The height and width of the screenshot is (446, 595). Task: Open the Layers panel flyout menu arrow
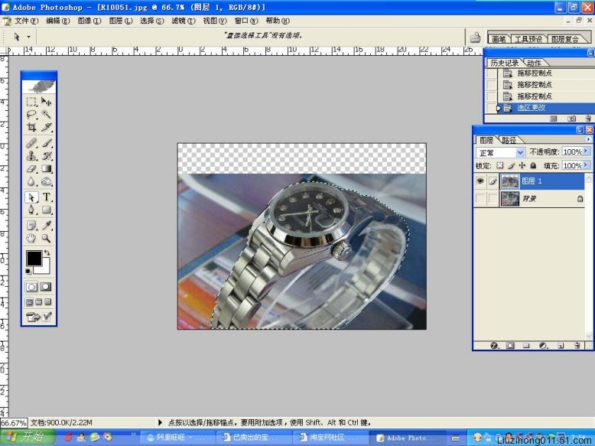[x=588, y=140]
